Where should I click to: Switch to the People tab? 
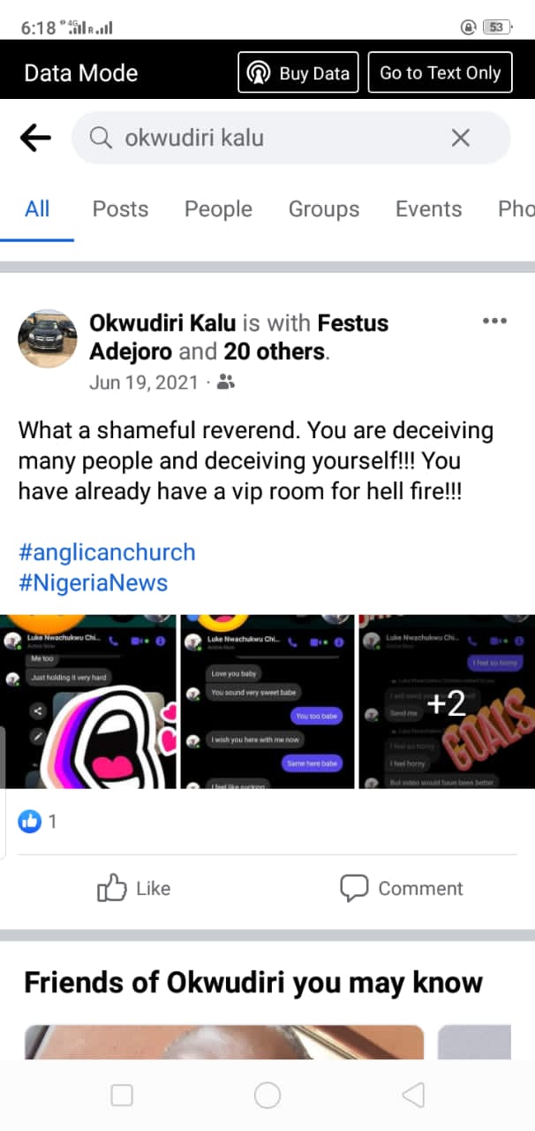(218, 209)
